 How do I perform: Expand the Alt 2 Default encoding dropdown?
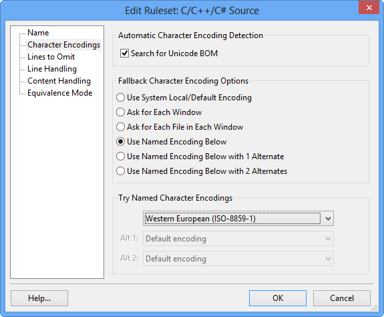pos(238,259)
